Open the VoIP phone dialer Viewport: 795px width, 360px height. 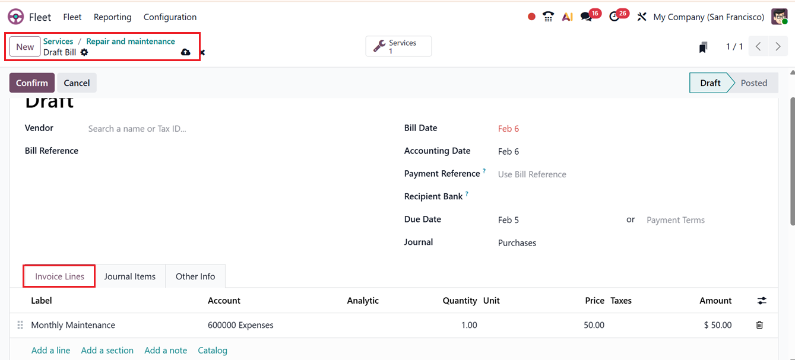click(548, 17)
